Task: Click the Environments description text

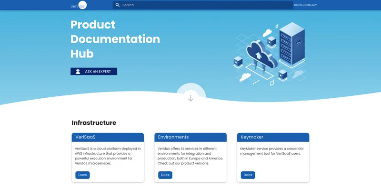Action: tap(190, 156)
